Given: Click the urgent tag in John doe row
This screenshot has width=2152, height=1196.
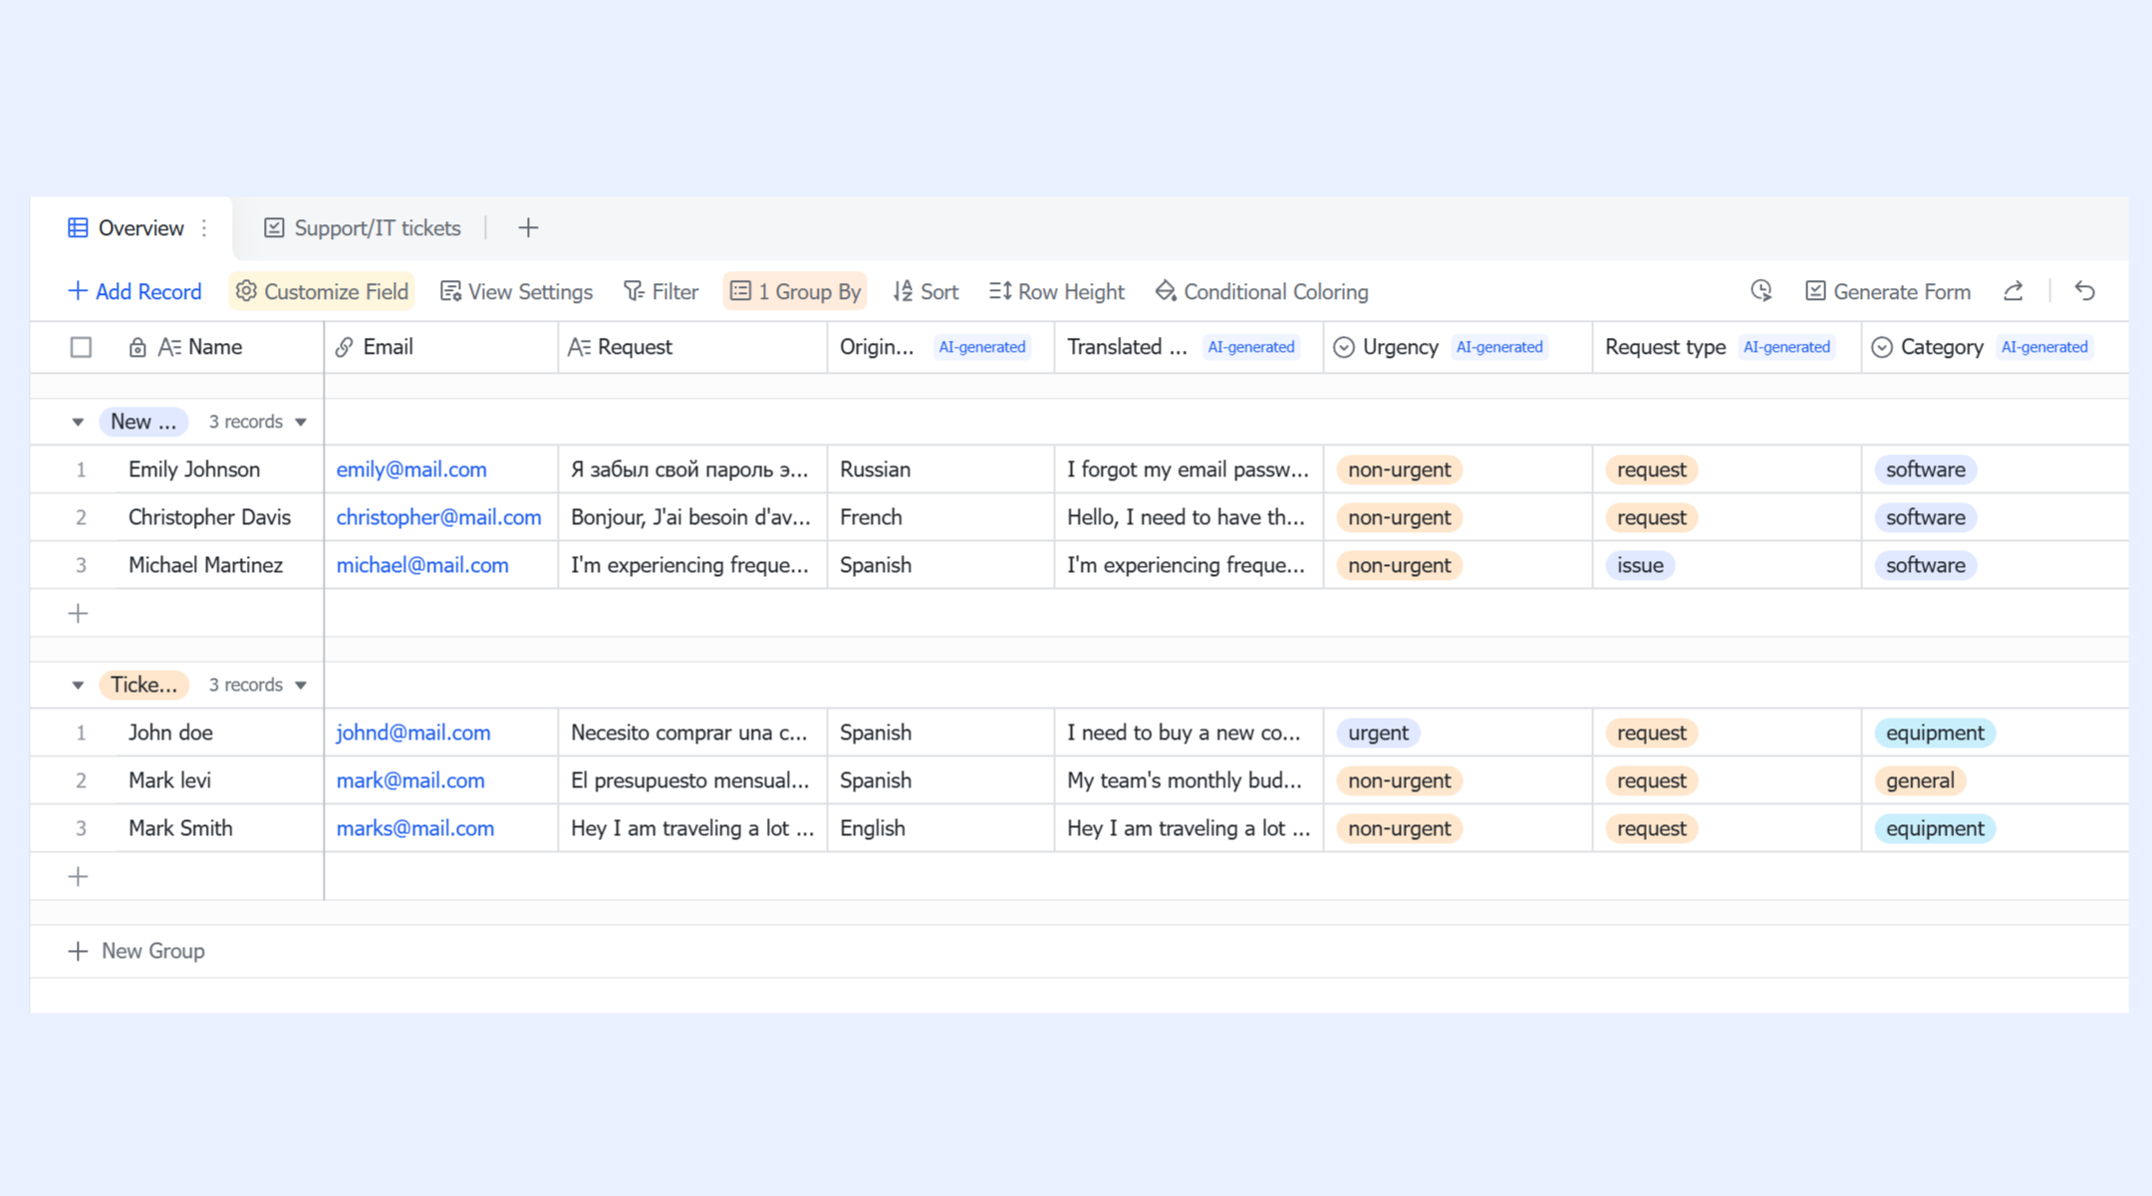Looking at the screenshot, I should [1378, 733].
